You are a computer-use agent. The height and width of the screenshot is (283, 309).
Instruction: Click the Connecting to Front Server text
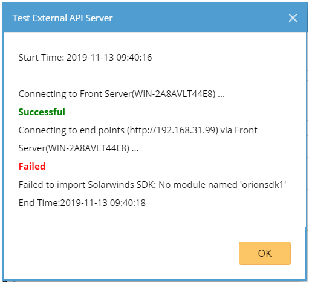pyautogui.click(x=75, y=94)
